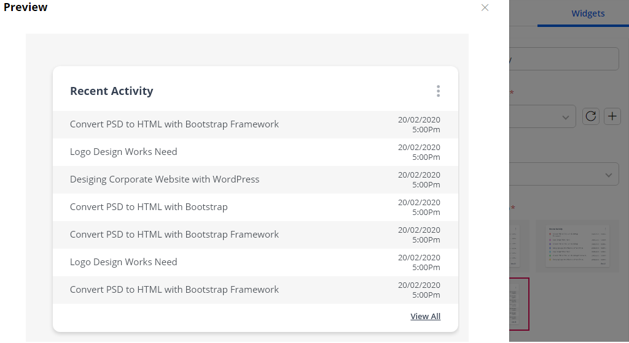Viewport: 629px width, 343px height.
Task: Open Recent Activity three-dot options menu
Action: click(x=438, y=91)
